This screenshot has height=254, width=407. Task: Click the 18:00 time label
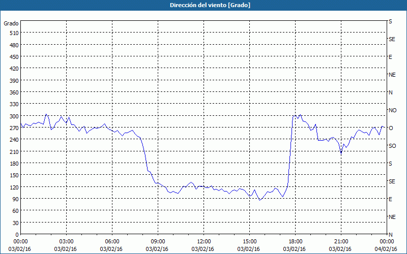(x=296, y=242)
